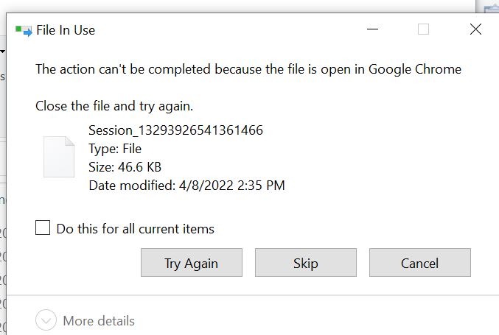Expand the More details chevron

pos(46,320)
